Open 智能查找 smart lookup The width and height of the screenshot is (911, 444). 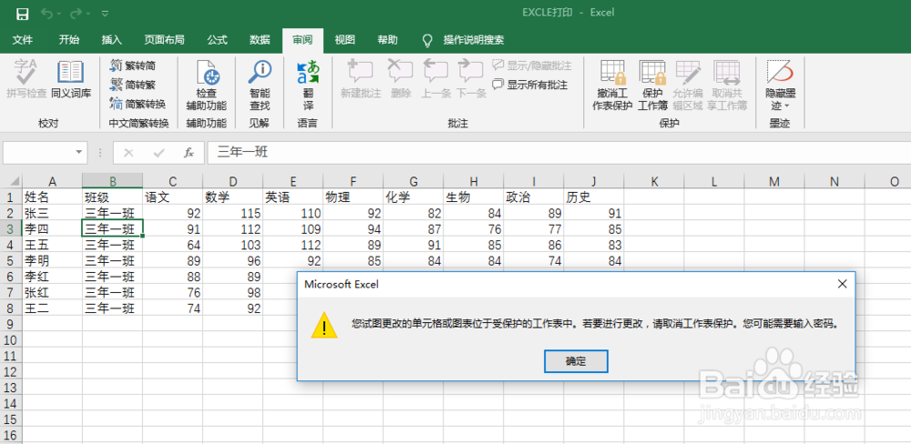pyautogui.click(x=260, y=85)
